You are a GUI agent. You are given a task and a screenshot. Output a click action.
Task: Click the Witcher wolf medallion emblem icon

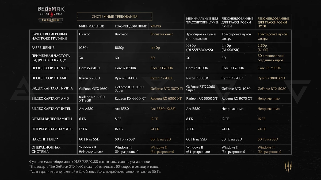288,166
